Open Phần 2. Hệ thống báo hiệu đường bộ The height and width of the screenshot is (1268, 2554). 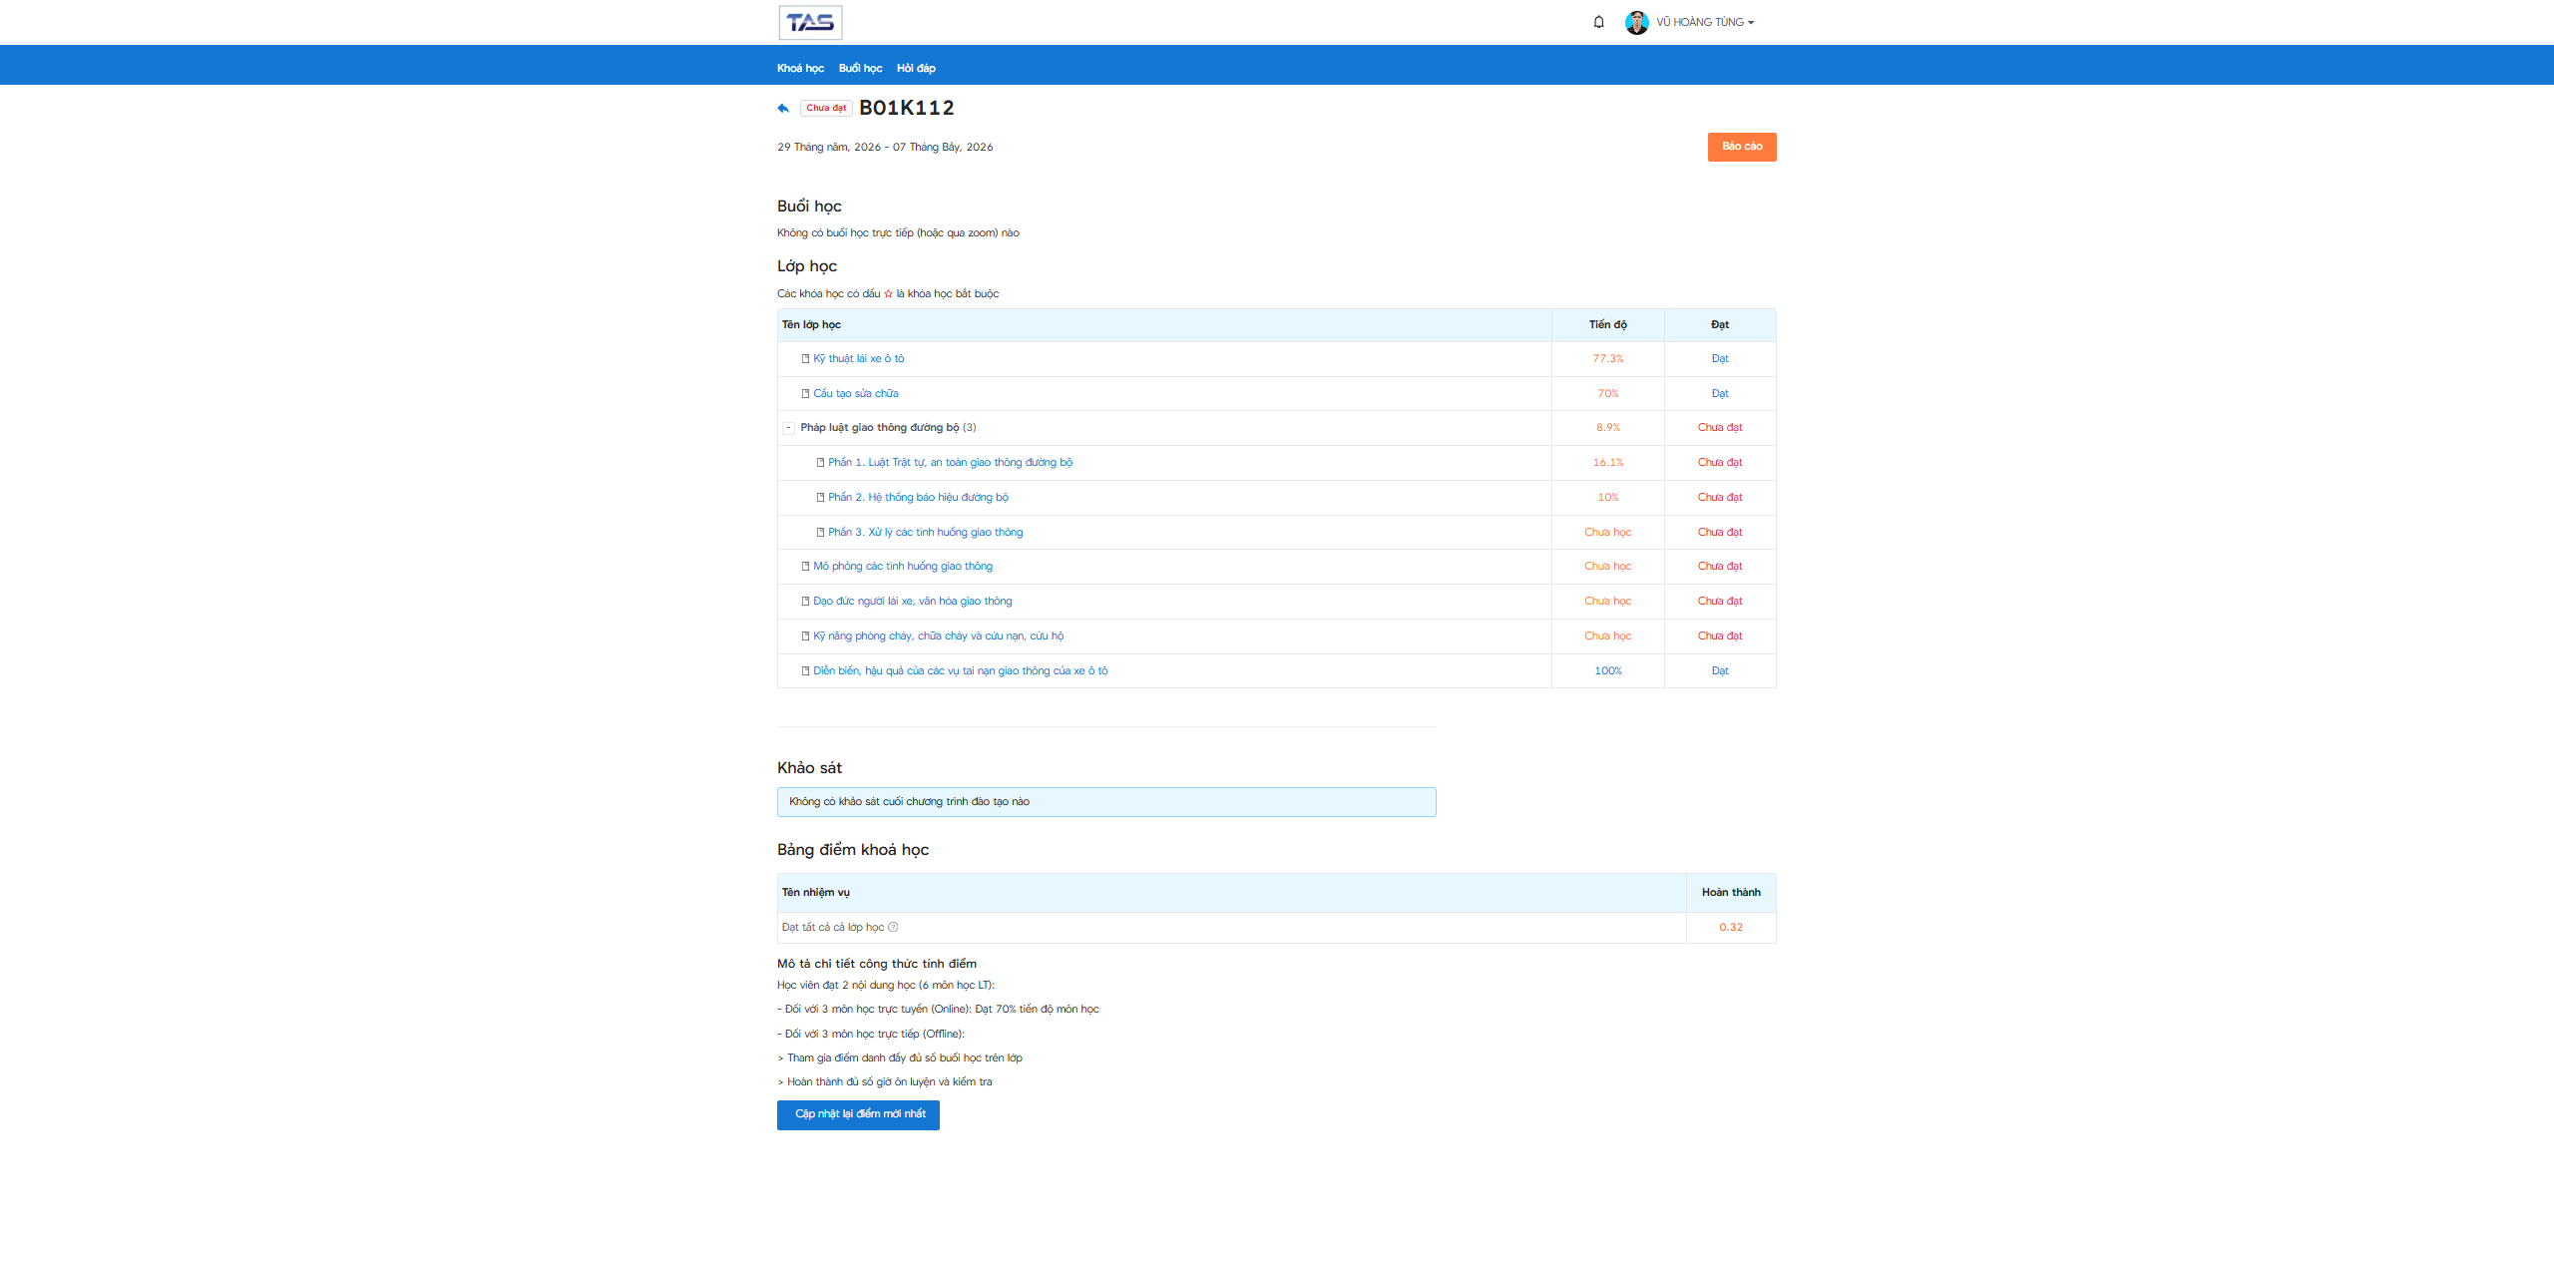pos(918,497)
